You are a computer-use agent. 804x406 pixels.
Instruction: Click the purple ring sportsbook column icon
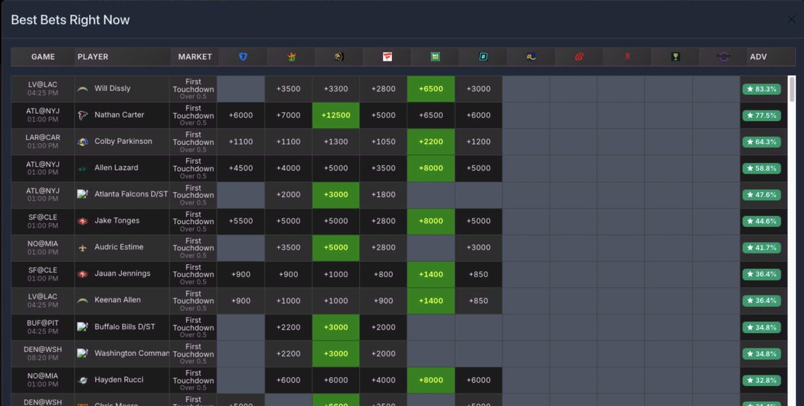point(724,57)
